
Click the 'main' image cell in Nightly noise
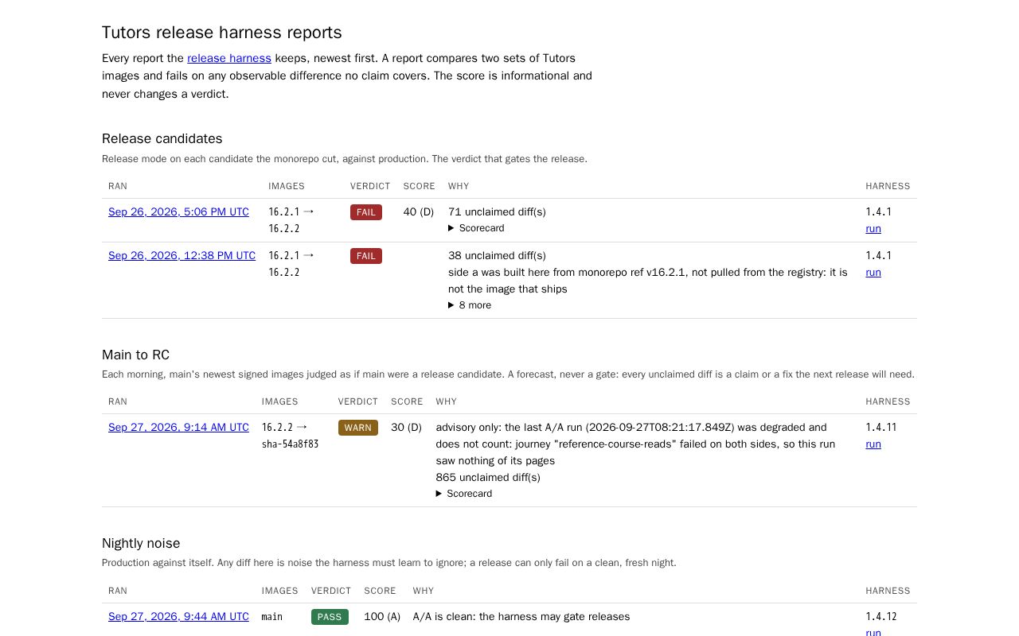pyautogui.click(x=272, y=617)
